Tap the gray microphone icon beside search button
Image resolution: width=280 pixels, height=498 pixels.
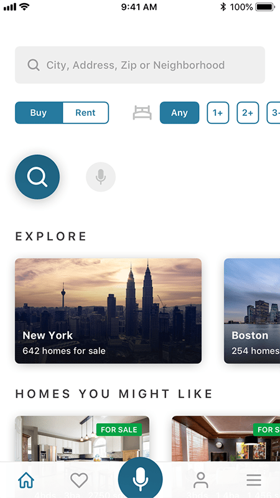[101, 177]
